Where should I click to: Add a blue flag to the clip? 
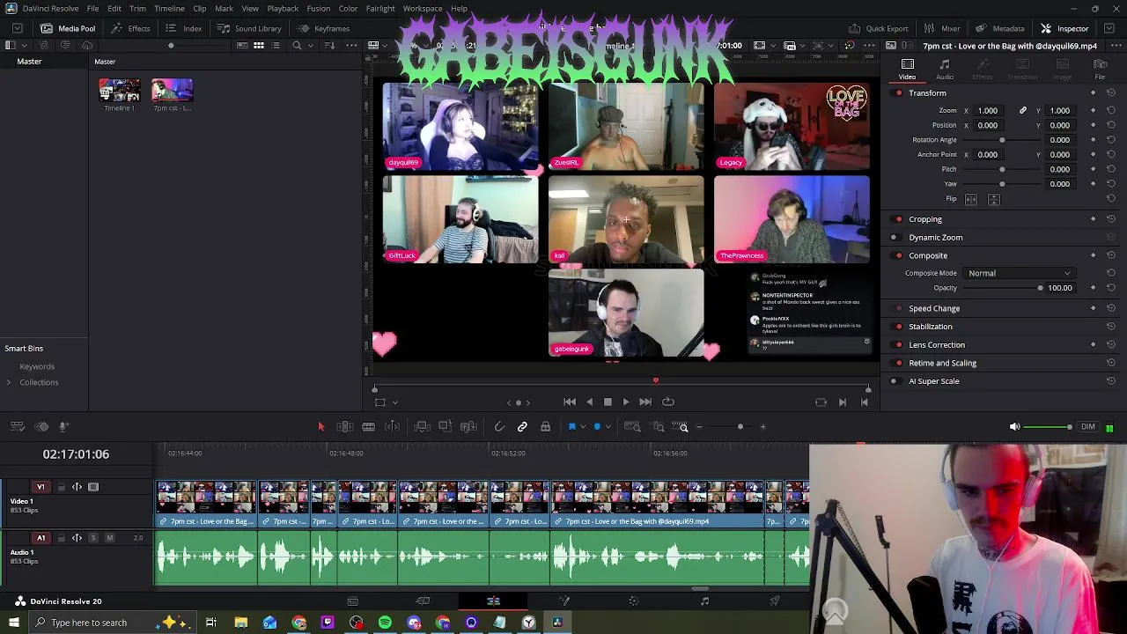571,427
